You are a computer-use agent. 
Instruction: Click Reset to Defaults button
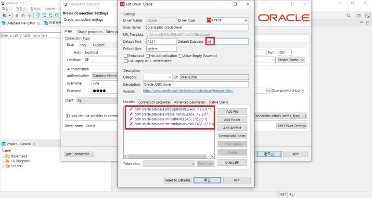tap(178, 180)
